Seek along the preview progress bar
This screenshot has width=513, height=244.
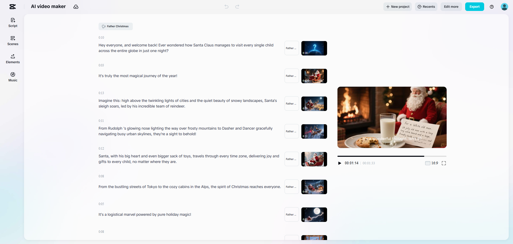392,156
